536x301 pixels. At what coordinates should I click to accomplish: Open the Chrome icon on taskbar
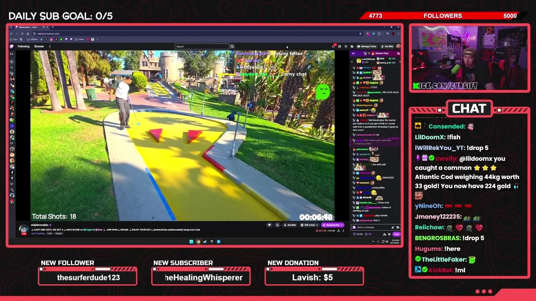198,242
